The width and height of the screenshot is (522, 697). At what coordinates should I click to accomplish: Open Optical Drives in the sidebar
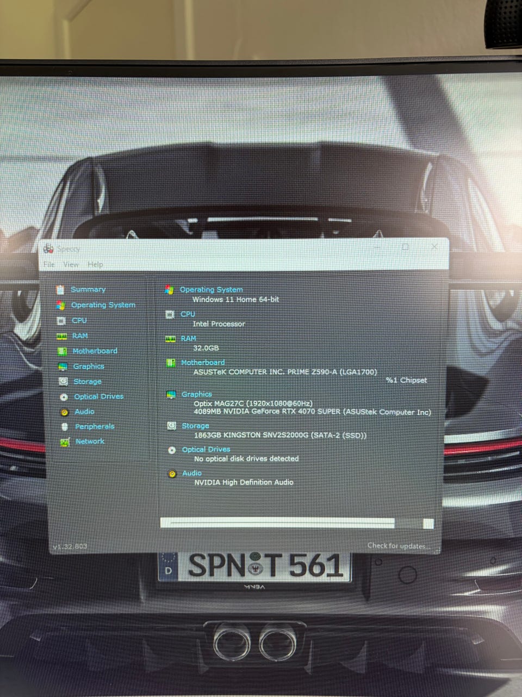click(99, 396)
